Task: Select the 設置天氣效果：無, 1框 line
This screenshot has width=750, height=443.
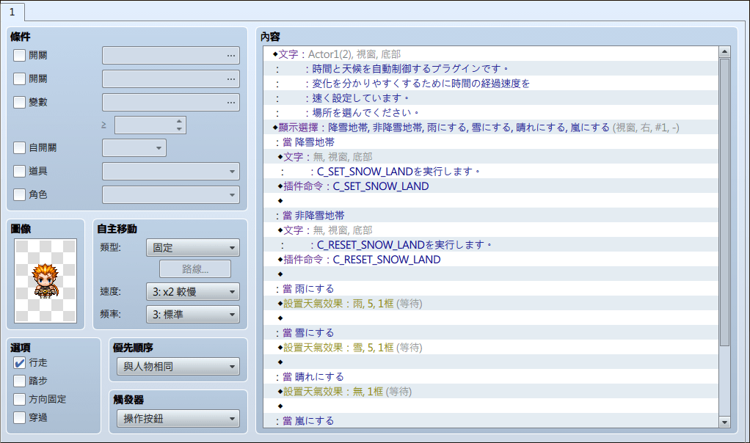Action: click(491, 392)
